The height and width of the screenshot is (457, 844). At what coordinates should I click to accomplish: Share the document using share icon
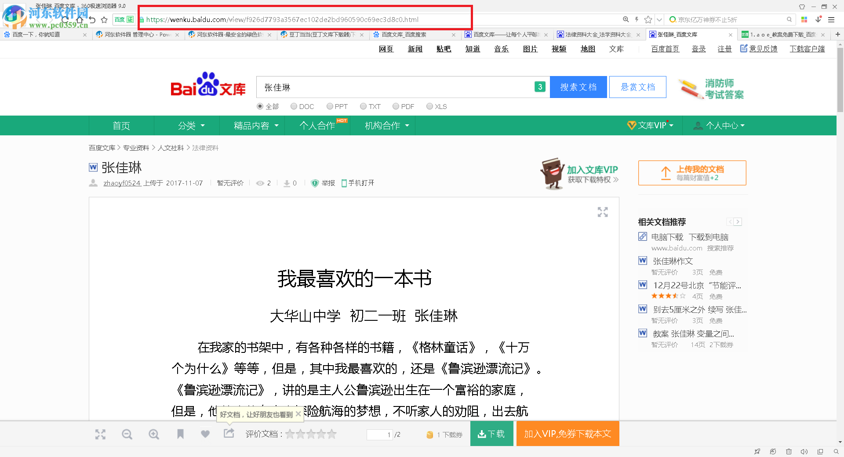pos(229,434)
